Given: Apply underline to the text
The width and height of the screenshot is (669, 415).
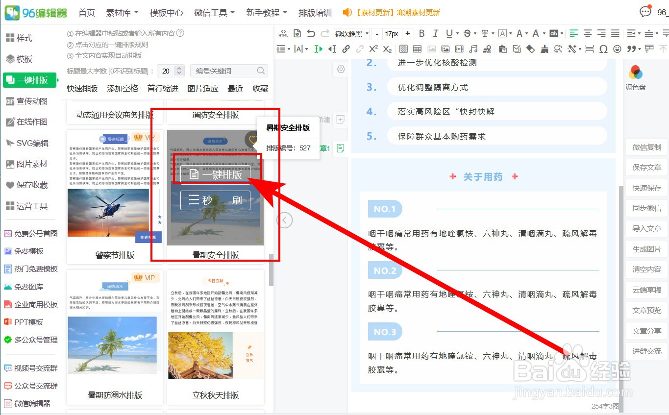Looking at the screenshot, I should (x=449, y=33).
